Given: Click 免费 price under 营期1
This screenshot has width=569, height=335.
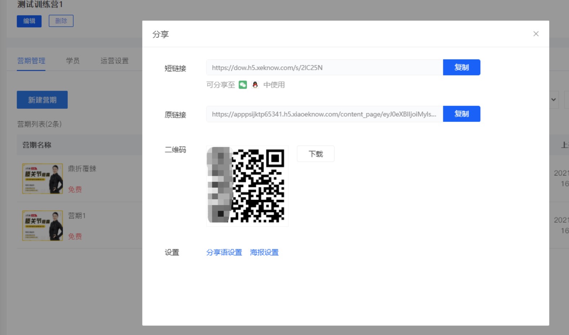Looking at the screenshot, I should 75,236.
